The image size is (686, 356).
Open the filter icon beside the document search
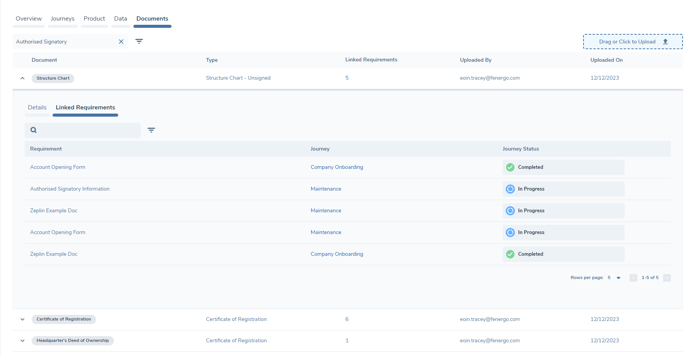click(x=139, y=41)
